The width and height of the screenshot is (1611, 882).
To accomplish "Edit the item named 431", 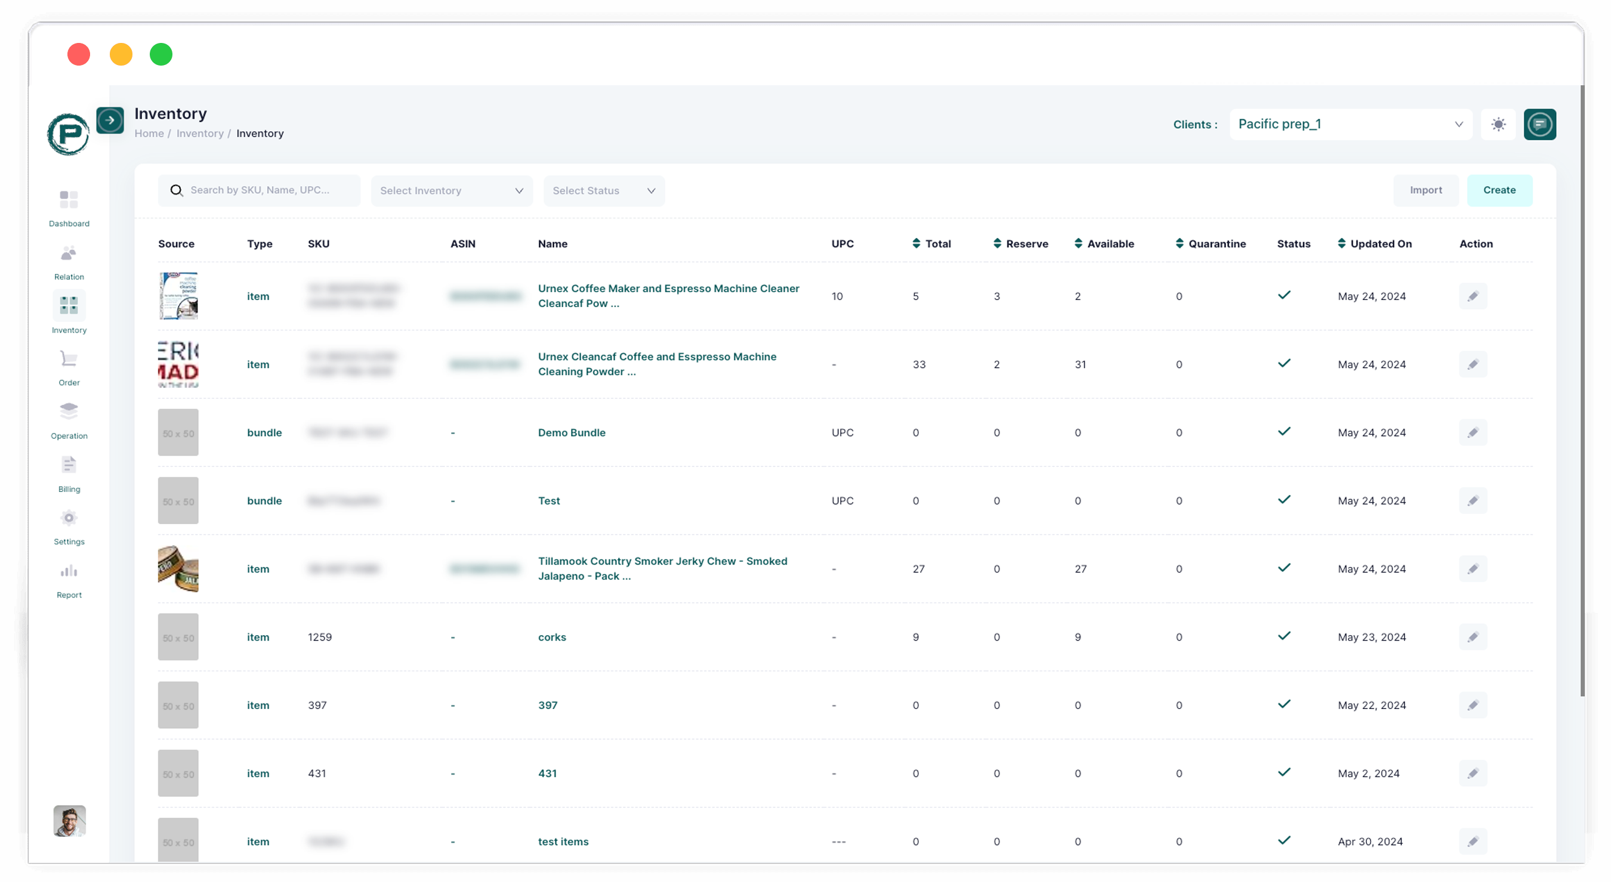I will coord(1473,773).
